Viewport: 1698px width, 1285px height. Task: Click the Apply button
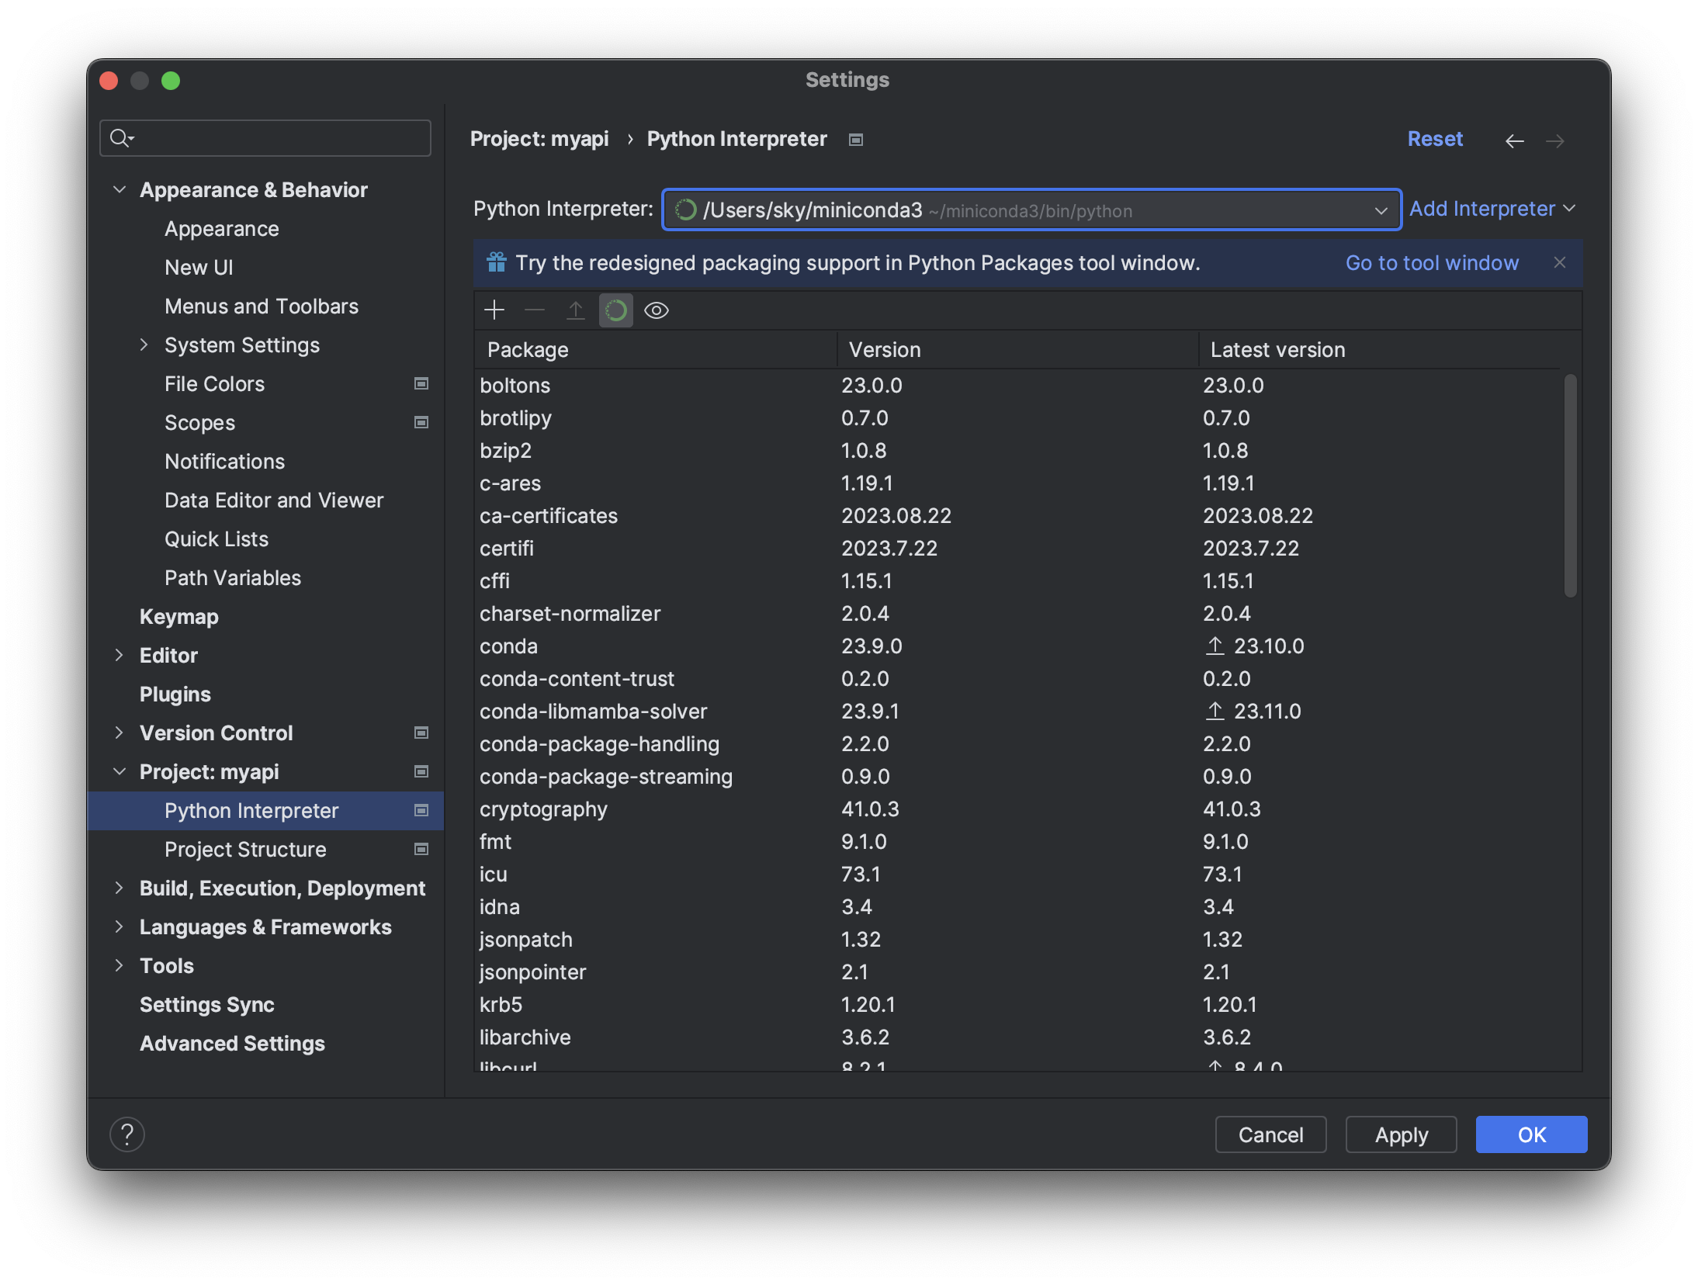pyautogui.click(x=1401, y=1134)
